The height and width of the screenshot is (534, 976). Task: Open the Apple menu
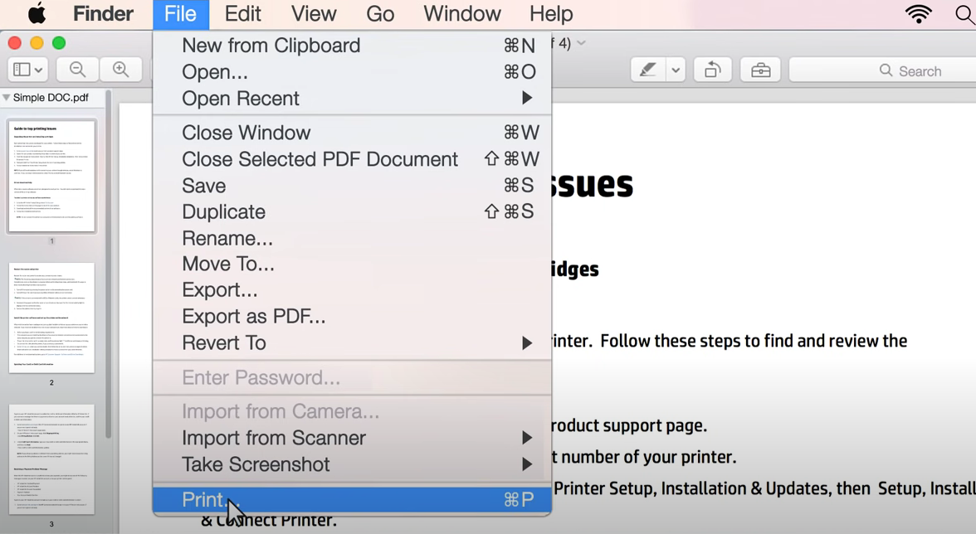pos(37,14)
